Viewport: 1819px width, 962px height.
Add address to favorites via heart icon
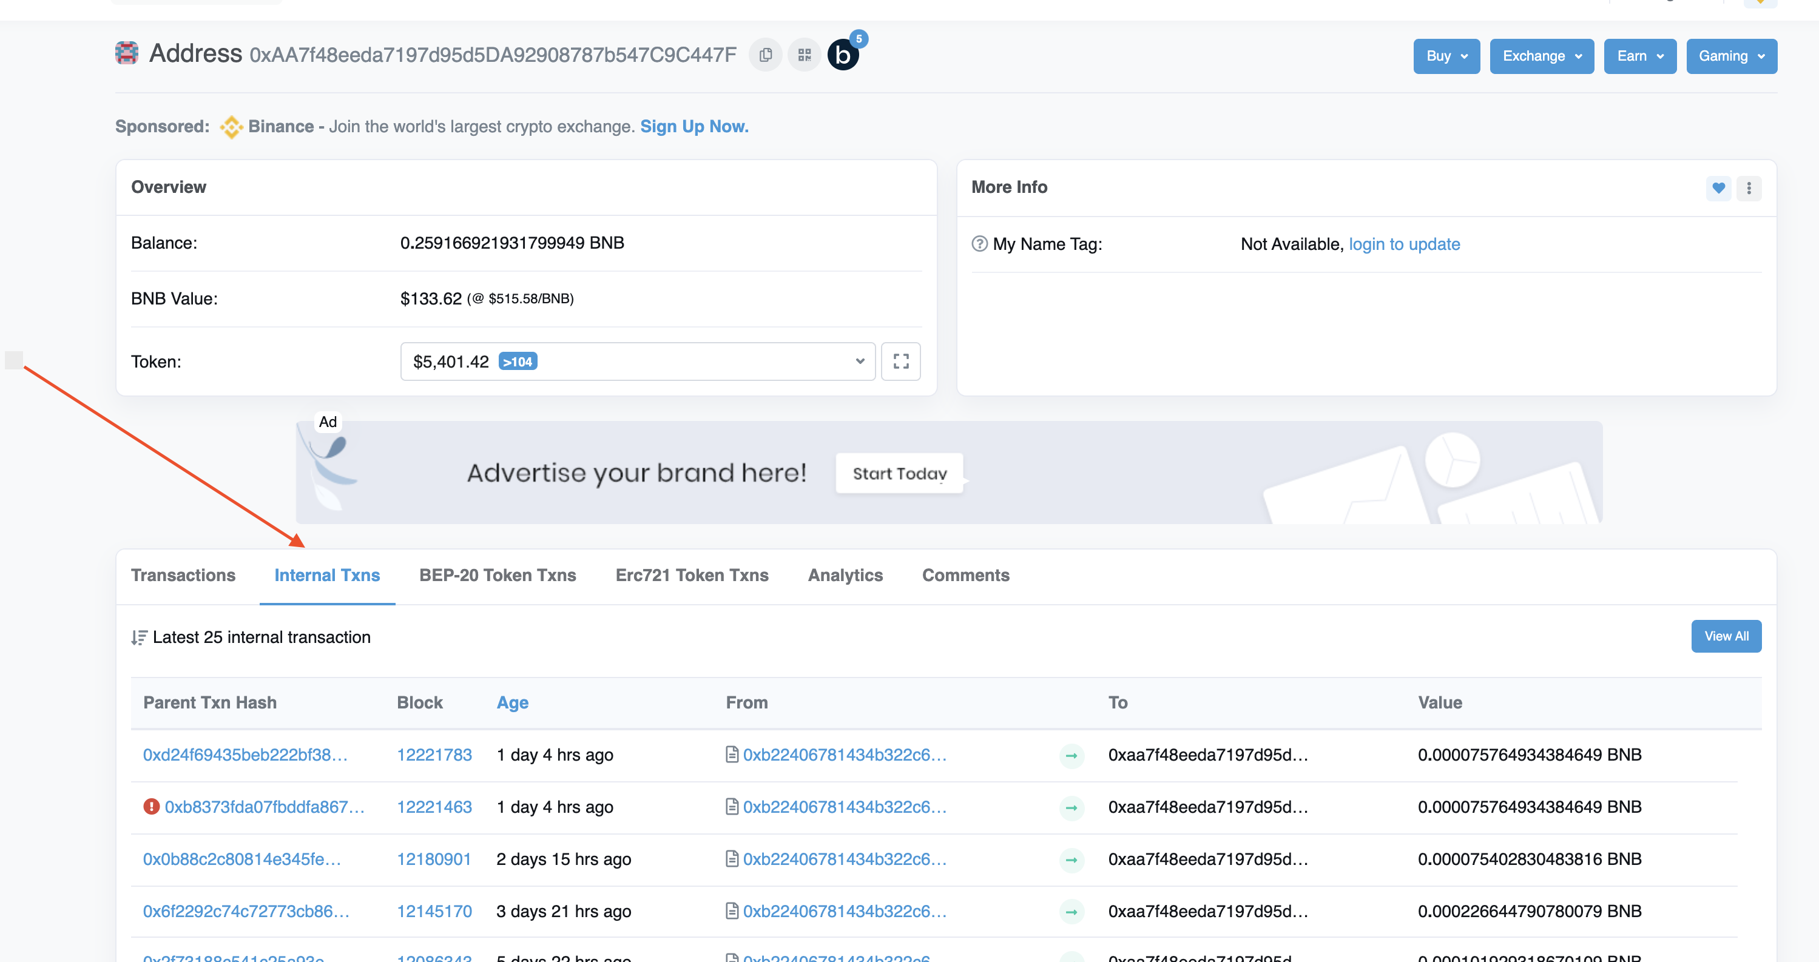tap(1719, 189)
